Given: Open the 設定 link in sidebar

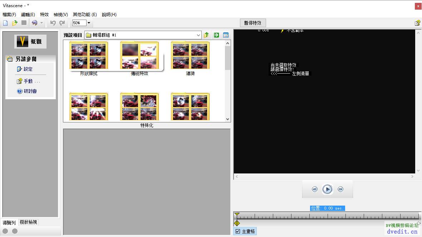Looking at the screenshot, I should click(28, 69).
